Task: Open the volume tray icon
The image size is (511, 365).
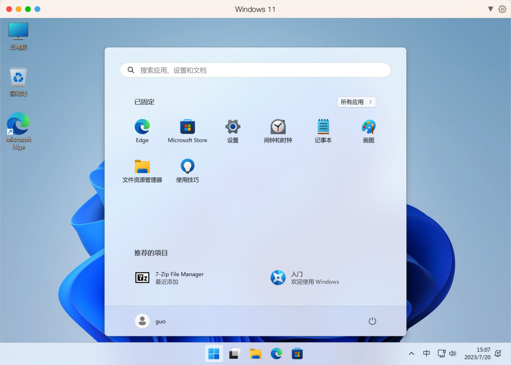Action: pos(453,354)
